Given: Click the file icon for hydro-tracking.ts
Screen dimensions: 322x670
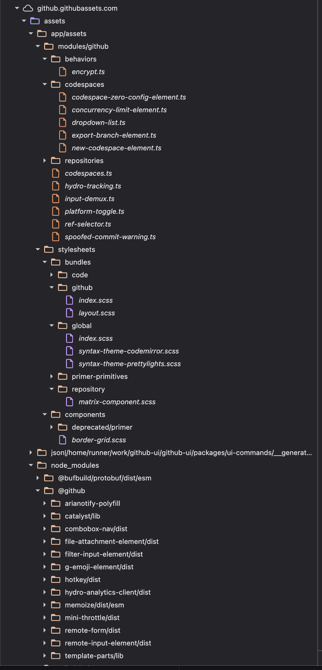Looking at the screenshot, I should coord(55,186).
